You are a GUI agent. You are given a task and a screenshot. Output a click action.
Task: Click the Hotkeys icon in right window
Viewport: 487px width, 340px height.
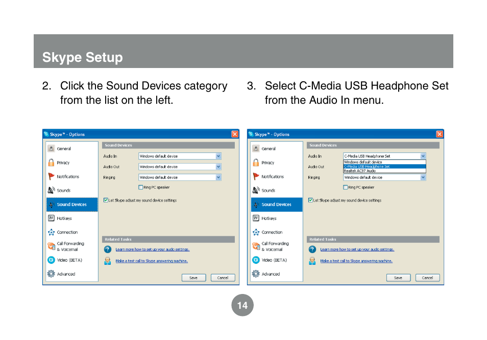(x=256, y=218)
